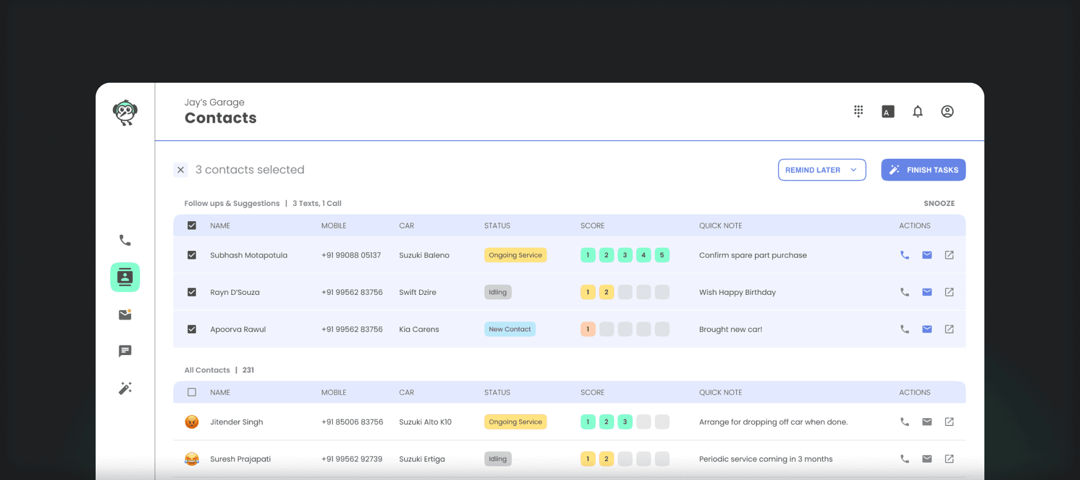Image resolution: width=1080 pixels, height=480 pixels.
Task: Click Idling status badge for Rayn D'Souza
Action: coord(498,292)
